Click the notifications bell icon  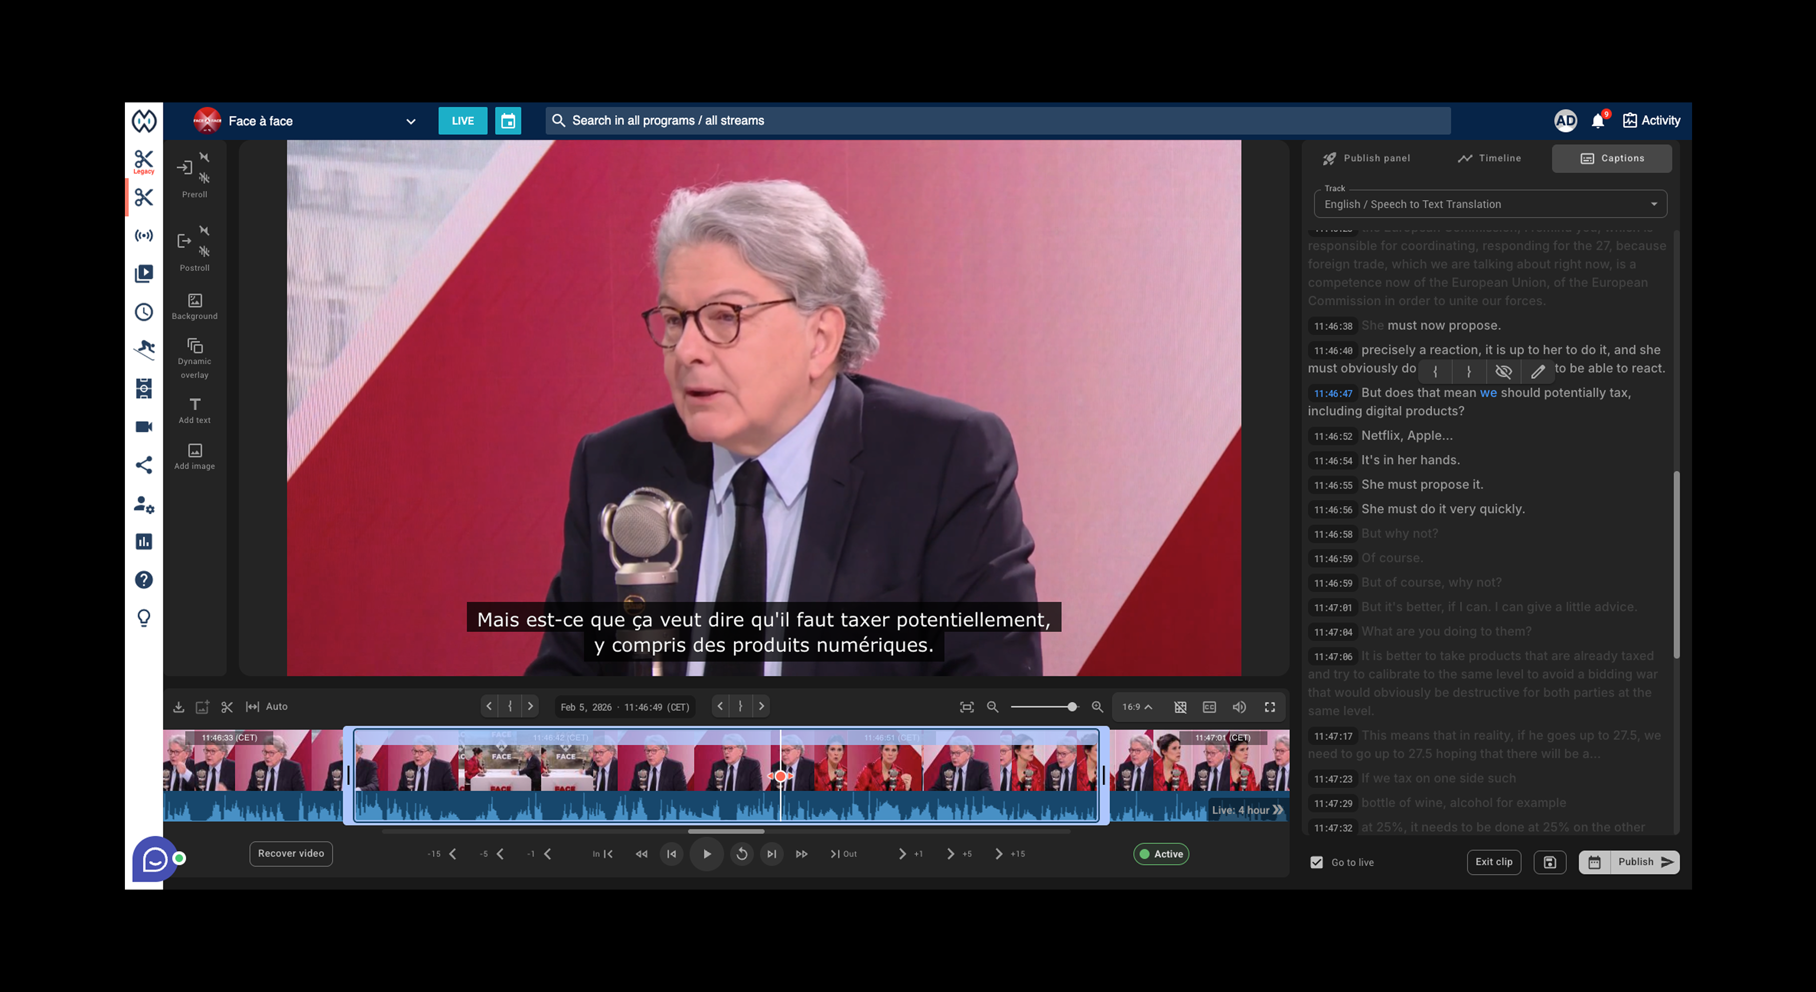pyautogui.click(x=1597, y=121)
